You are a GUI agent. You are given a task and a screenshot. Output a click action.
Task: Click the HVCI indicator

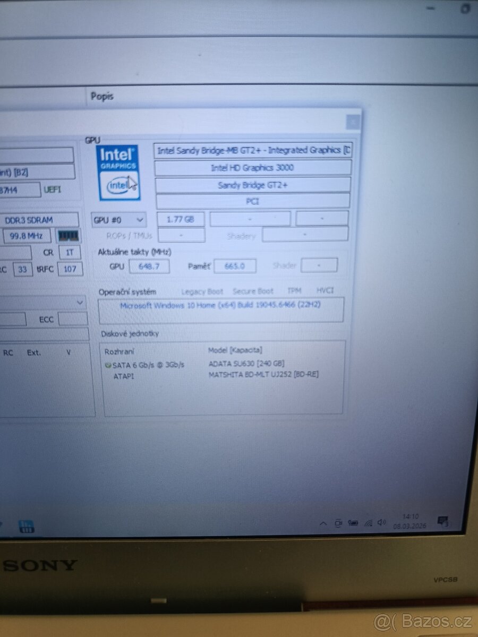point(325,290)
